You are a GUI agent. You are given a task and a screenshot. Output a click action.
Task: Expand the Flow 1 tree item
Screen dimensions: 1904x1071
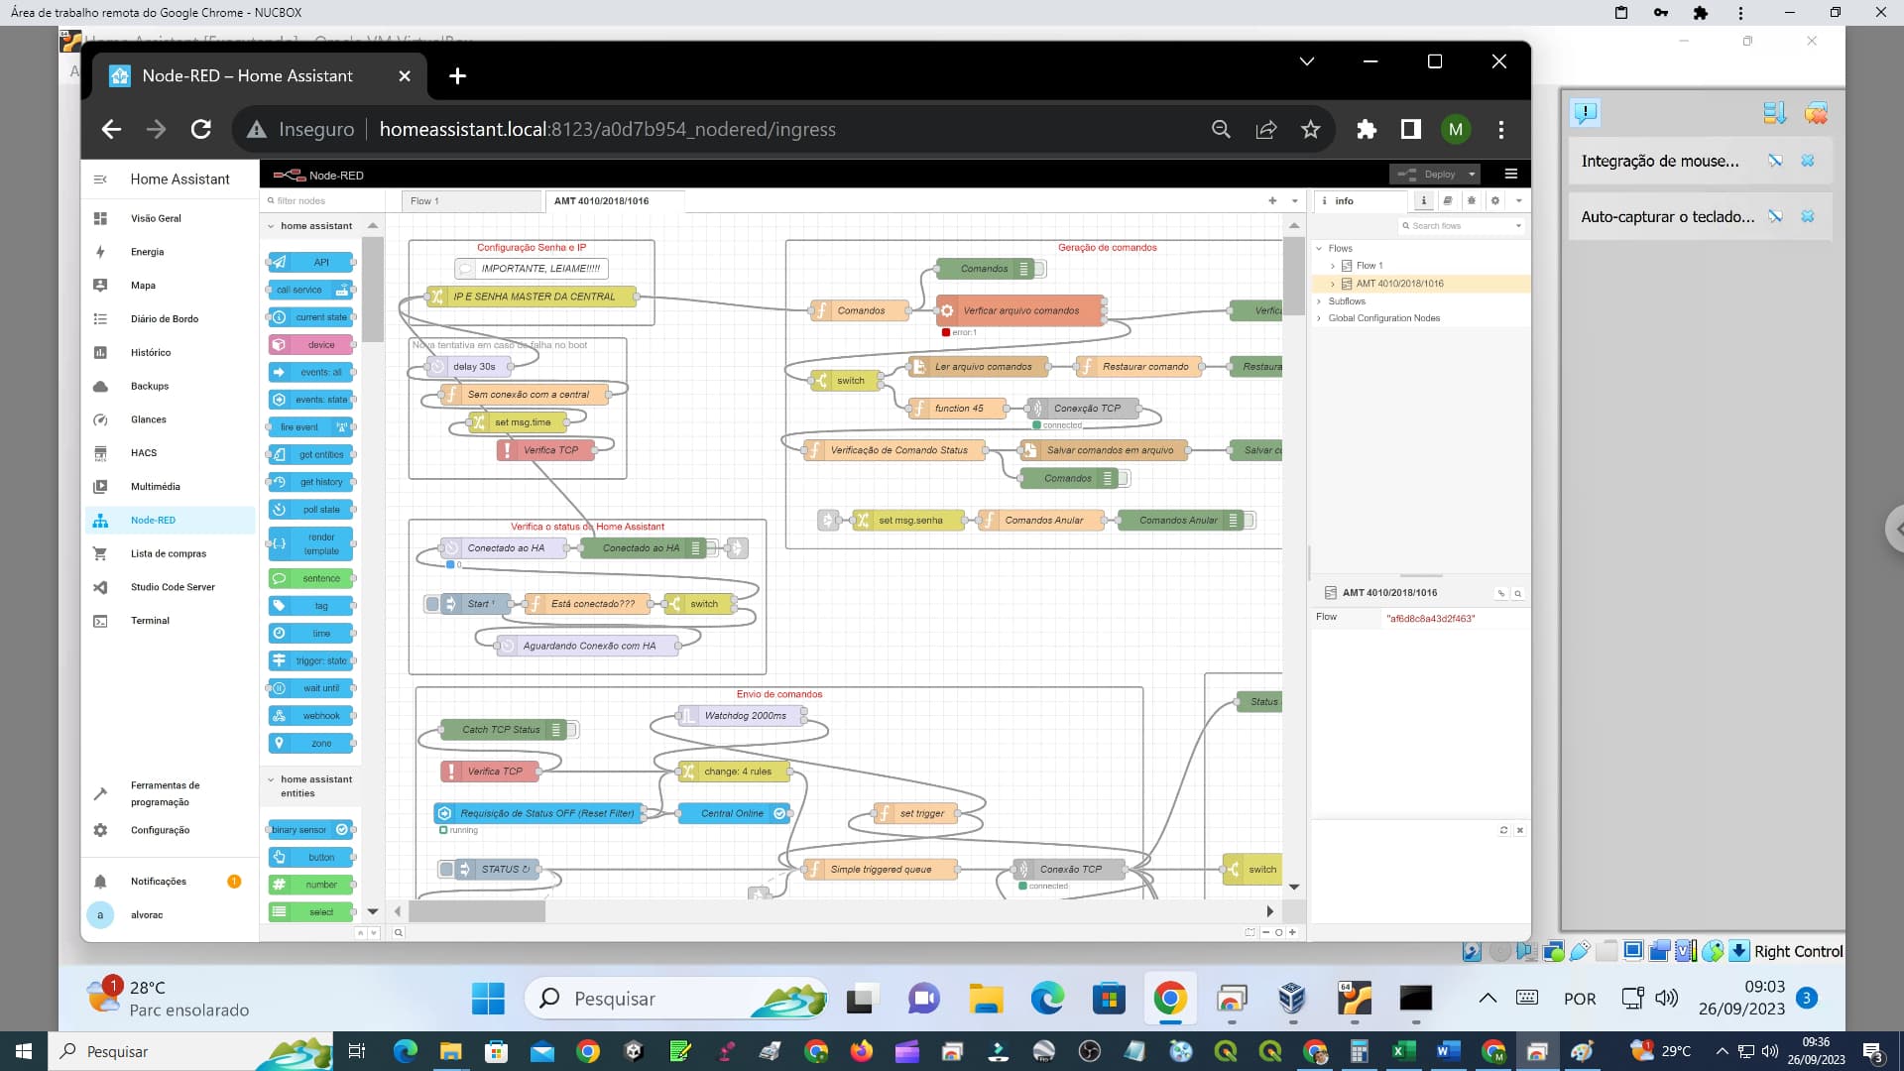[1332, 266]
